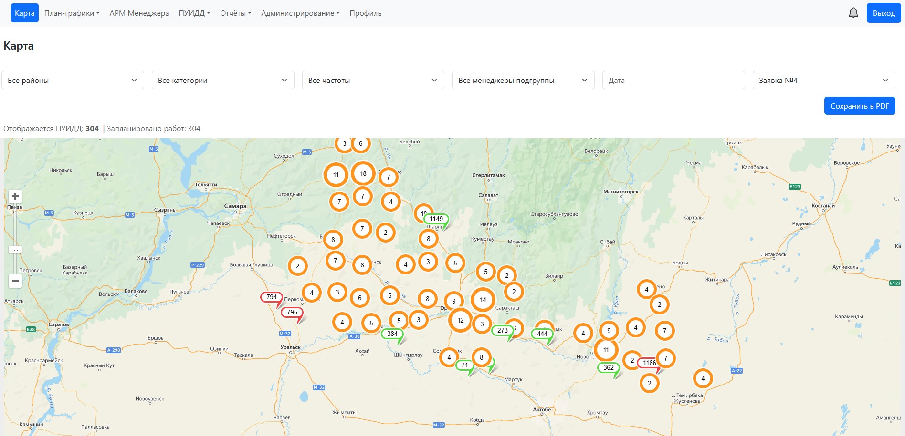Viewport: 905px width, 436px height.
Task: Zoom out with the map minus button
Action: pos(15,281)
